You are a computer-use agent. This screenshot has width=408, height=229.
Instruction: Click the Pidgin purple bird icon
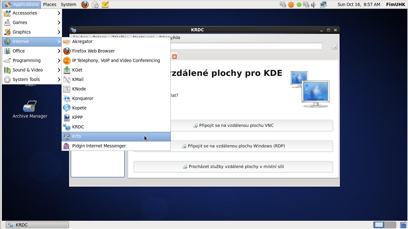[x=67, y=146]
